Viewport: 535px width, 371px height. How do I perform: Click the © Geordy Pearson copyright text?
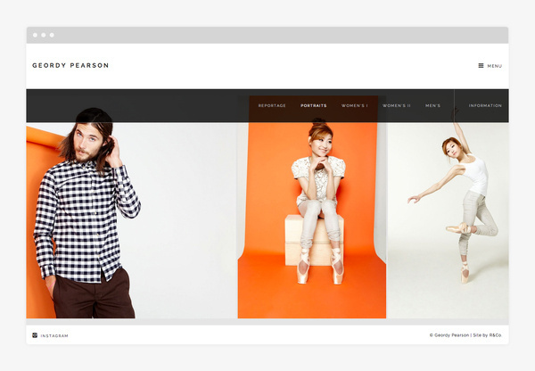(x=449, y=335)
